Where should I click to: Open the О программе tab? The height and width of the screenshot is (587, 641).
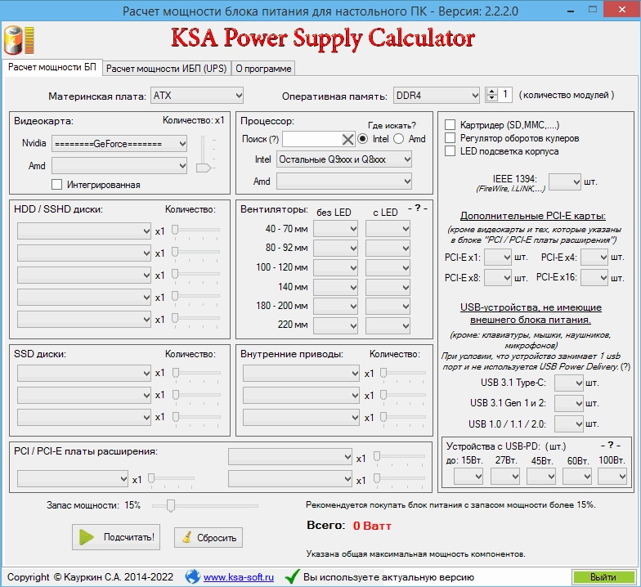[263, 69]
